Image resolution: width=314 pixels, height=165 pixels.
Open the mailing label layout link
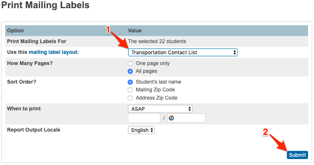click(x=54, y=52)
